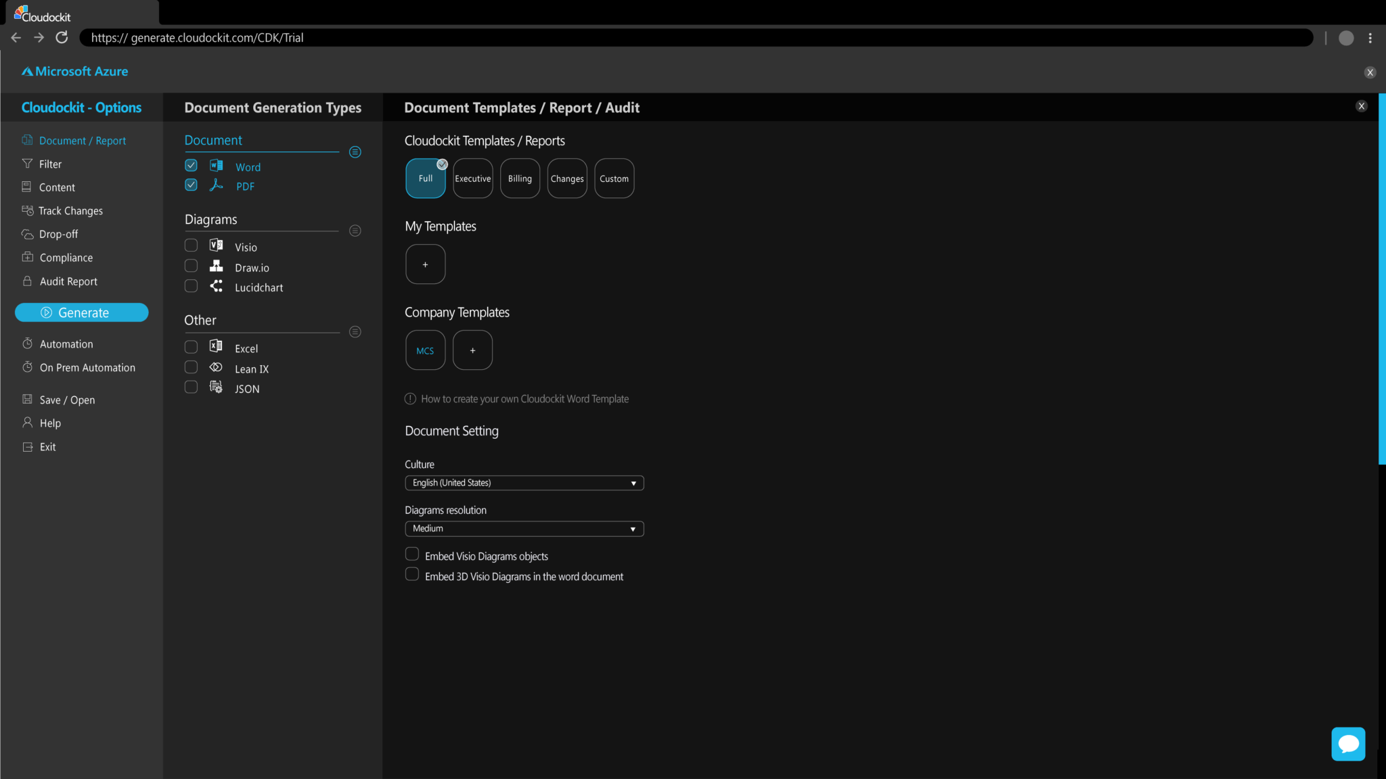This screenshot has width=1386, height=779.
Task: Switch to the Compliance section
Action: (66, 257)
